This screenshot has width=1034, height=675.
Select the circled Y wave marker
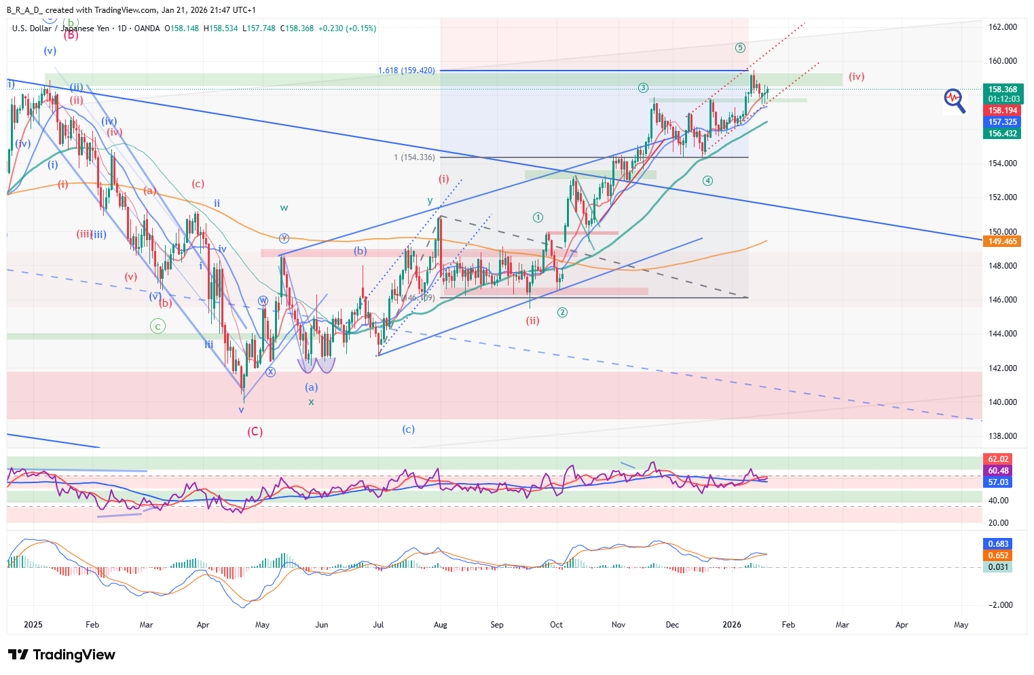click(x=284, y=238)
